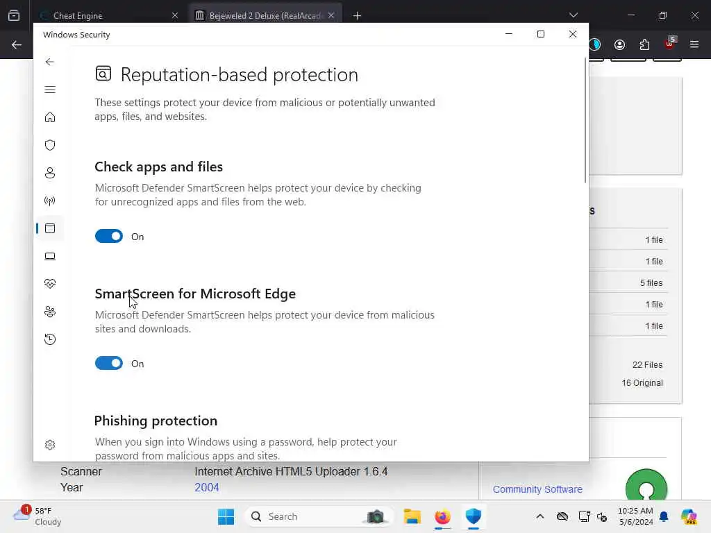
Task: Open the weather widget showing 58°F
Action: (x=37, y=516)
